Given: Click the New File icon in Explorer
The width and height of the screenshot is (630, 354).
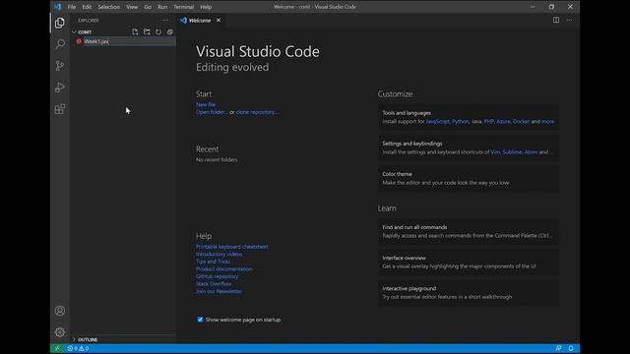Looking at the screenshot, I should [x=135, y=31].
